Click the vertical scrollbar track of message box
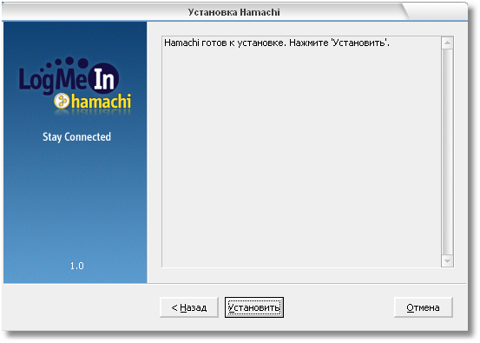Viewport: 480px width, 343px height. 447,152
